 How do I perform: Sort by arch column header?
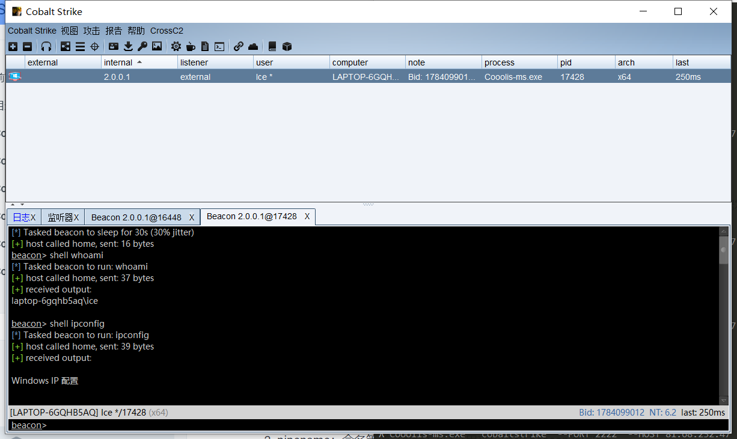[x=644, y=62]
